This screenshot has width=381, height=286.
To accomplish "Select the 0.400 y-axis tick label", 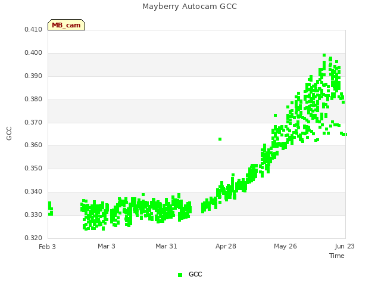I will pyautogui.click(x=33, y=53).
